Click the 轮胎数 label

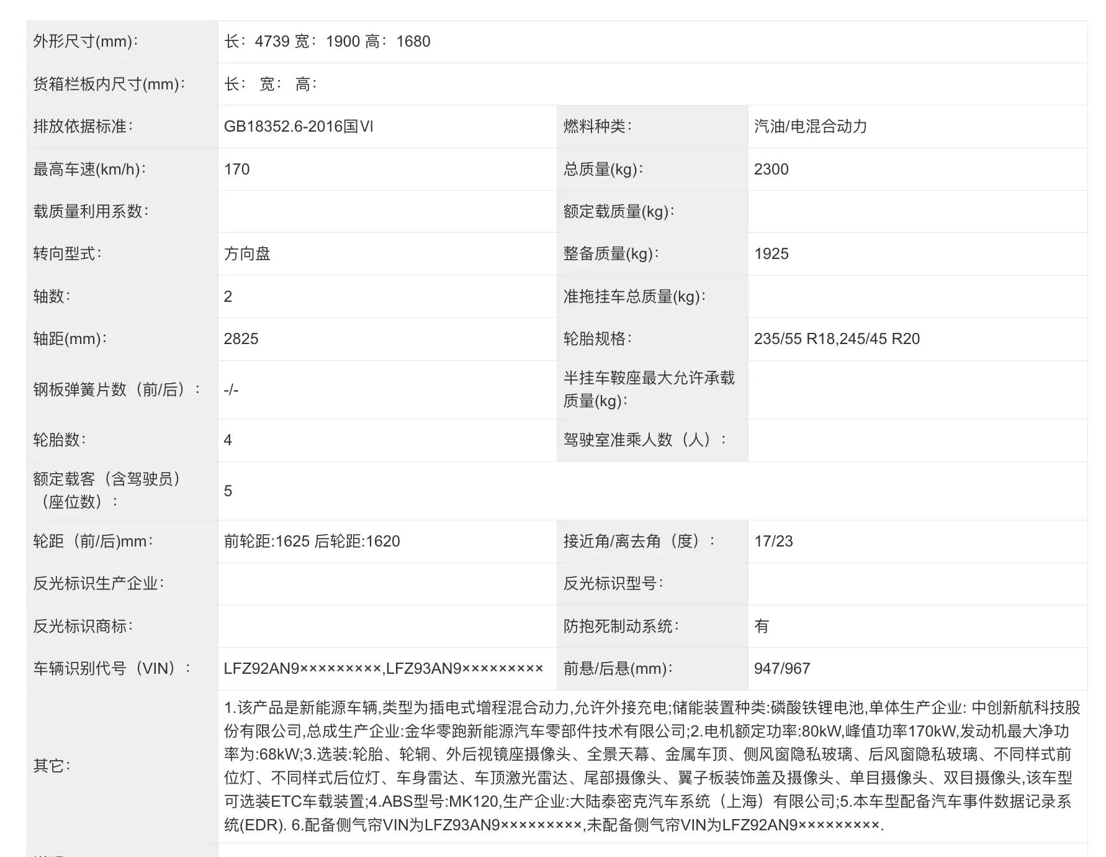click(60, 440)
